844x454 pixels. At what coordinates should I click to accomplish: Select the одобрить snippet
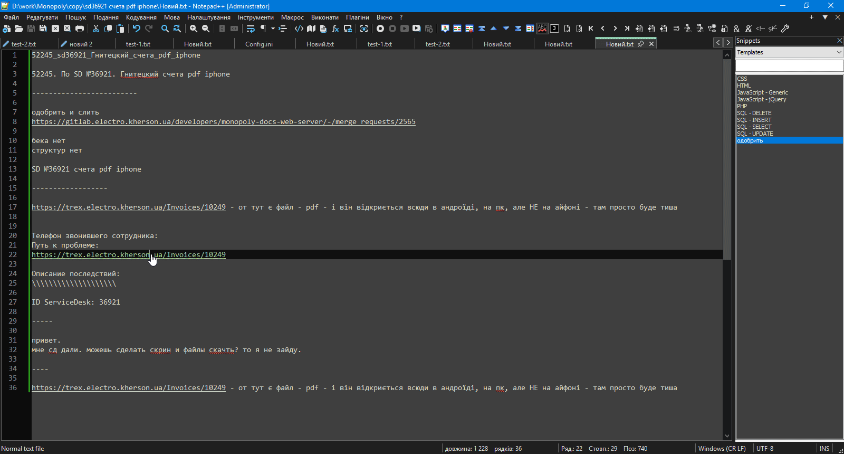789,141
